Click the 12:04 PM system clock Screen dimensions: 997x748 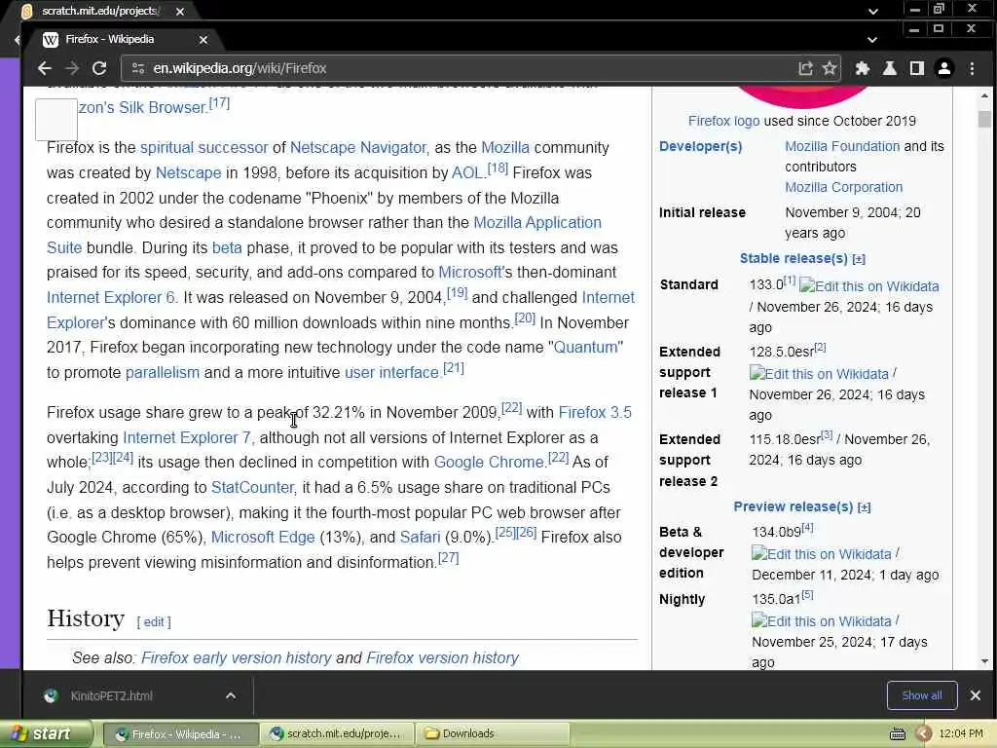click(961, 734)
